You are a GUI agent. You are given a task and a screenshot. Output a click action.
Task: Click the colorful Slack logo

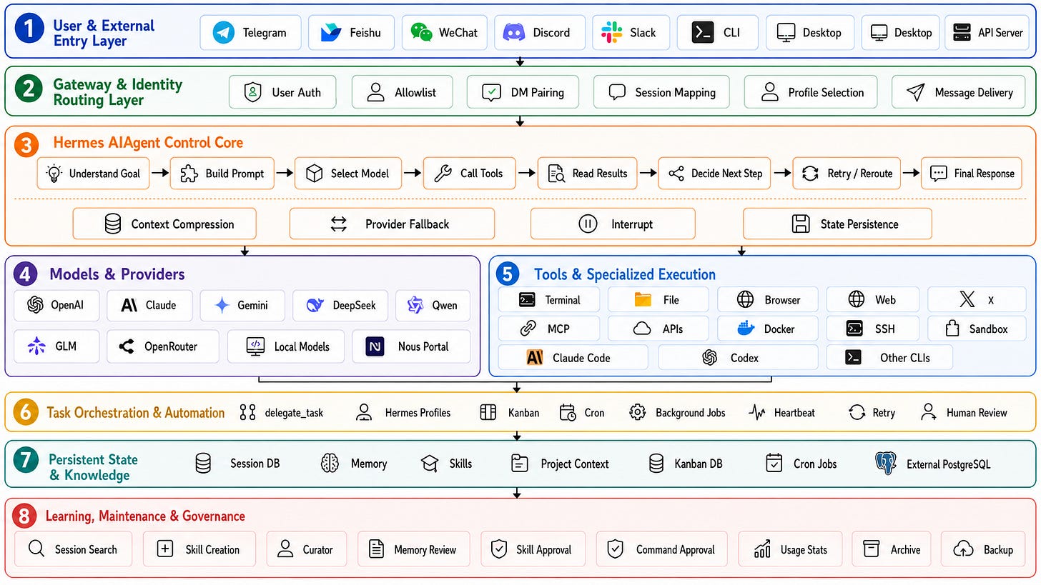click(x=611, y=33)
